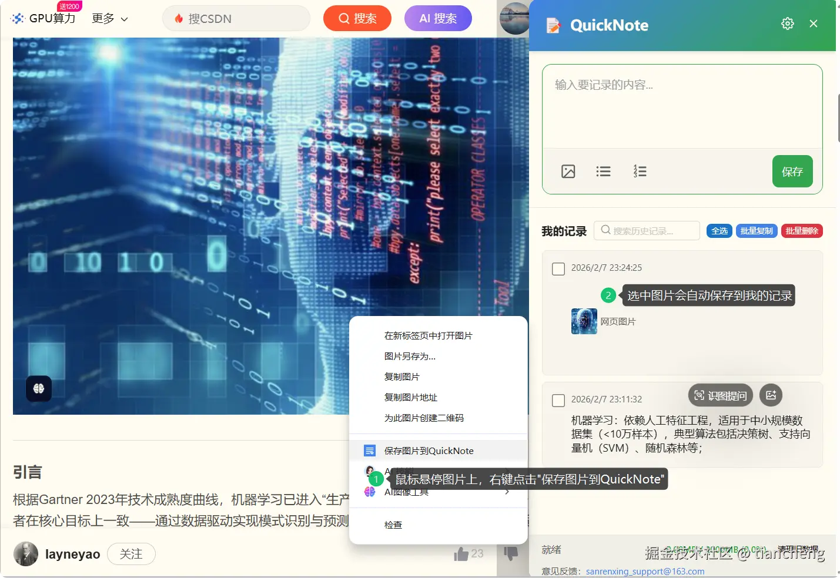Click the thumbs-up like icon
Viewport: 840px width, 578px height.
click(461, 553)
